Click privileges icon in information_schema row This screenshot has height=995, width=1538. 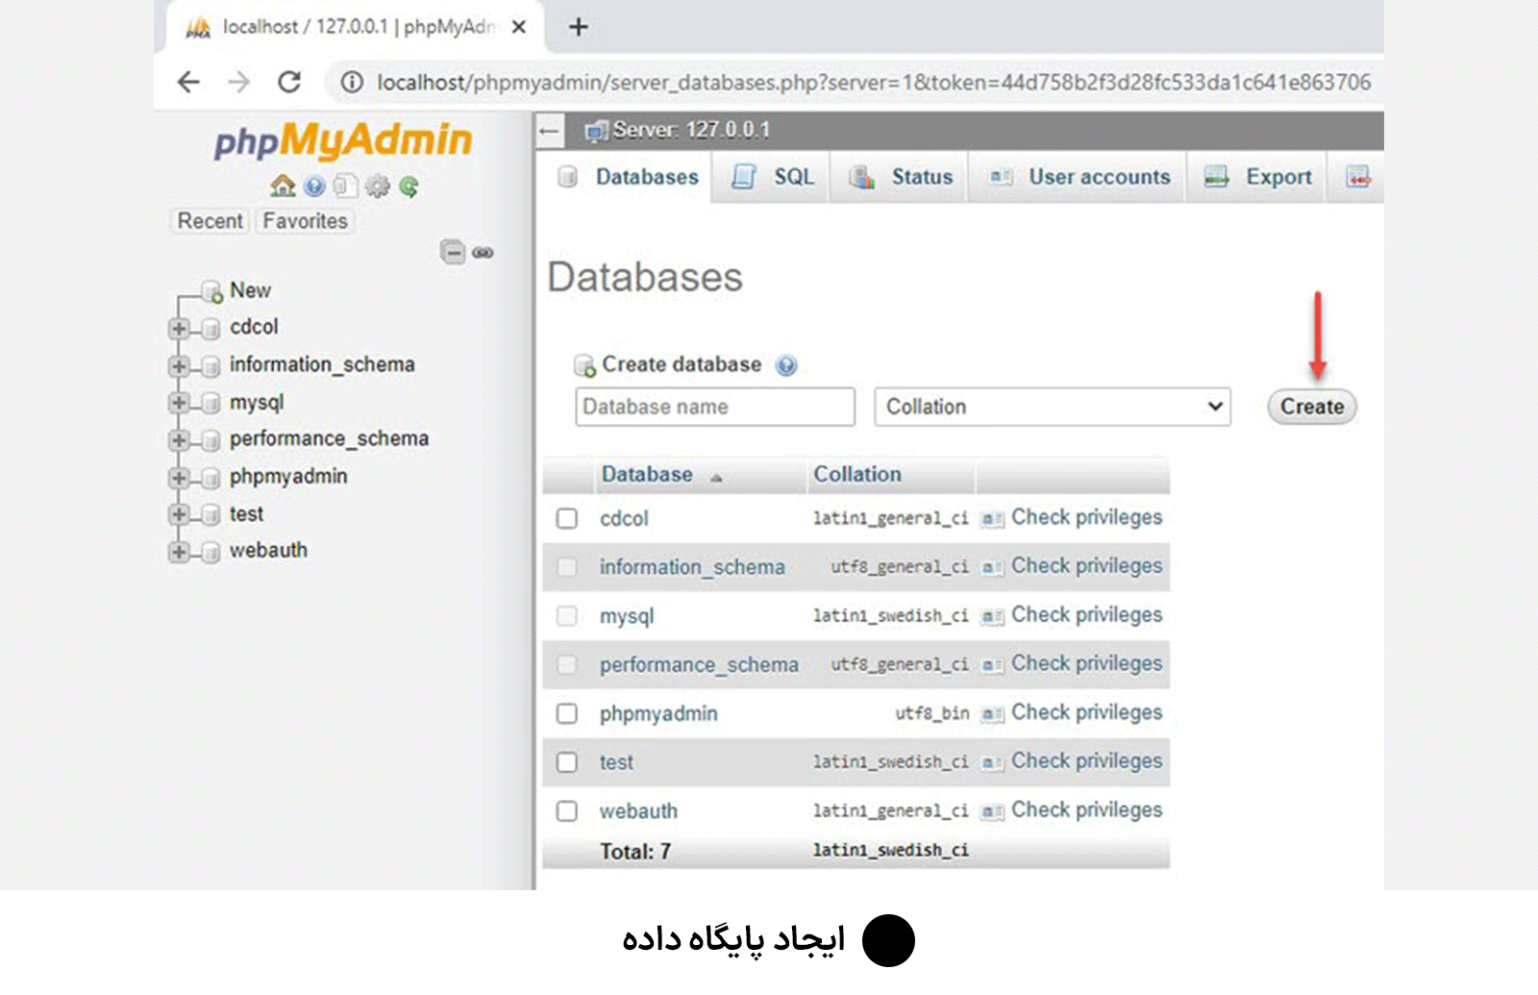992,568
